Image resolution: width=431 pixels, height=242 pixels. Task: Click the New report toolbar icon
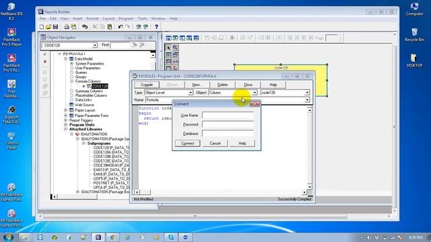tap(42, 27)
